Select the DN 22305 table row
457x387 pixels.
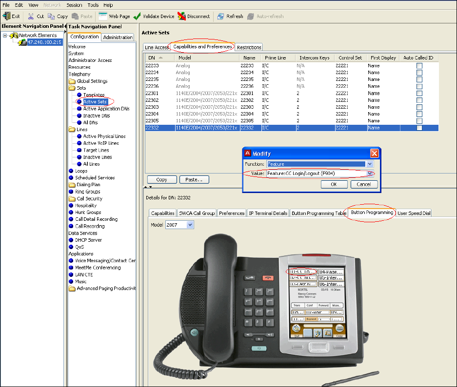pos(292,121)
